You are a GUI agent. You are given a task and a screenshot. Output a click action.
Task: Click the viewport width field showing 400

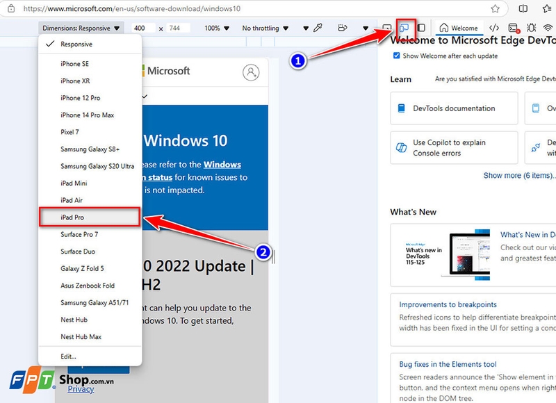click(143, 28)
